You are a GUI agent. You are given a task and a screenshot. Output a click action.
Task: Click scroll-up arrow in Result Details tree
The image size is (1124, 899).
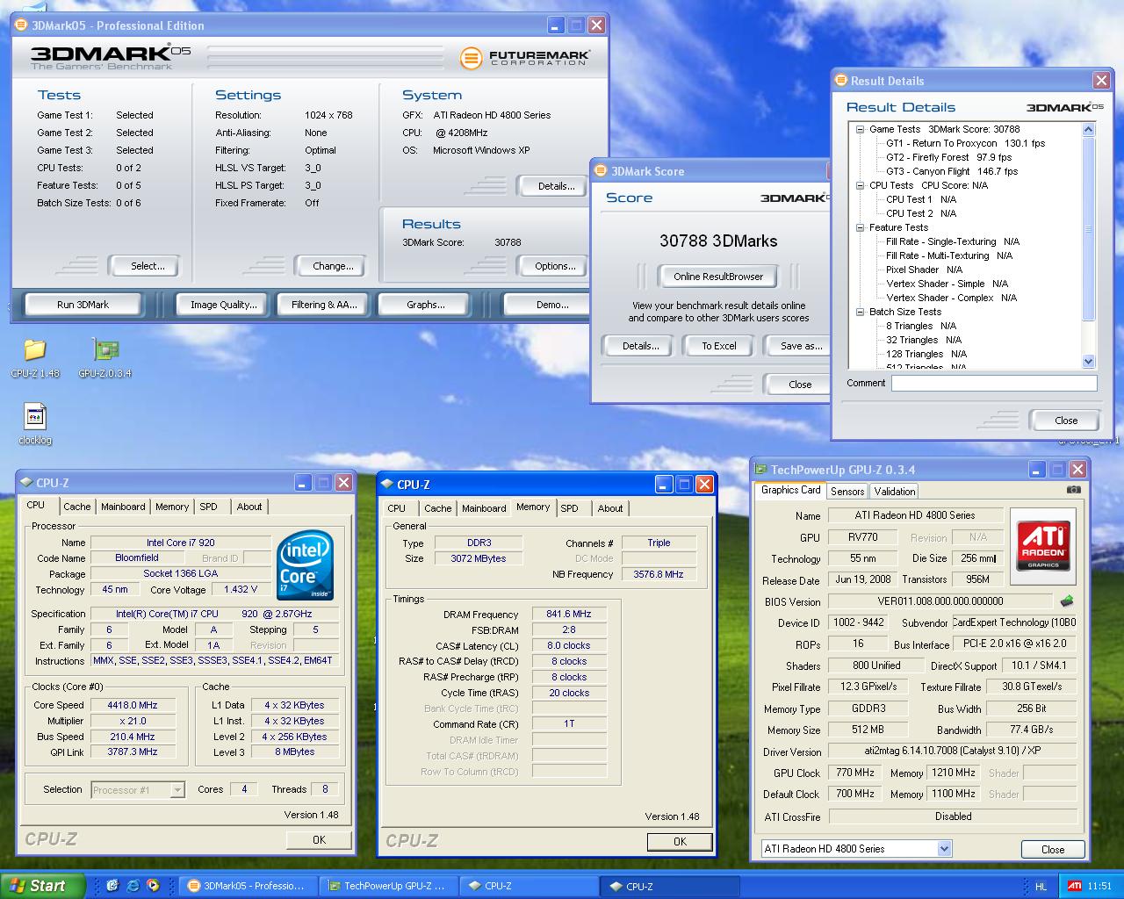pyautogui.click(x=1089, y=129)
